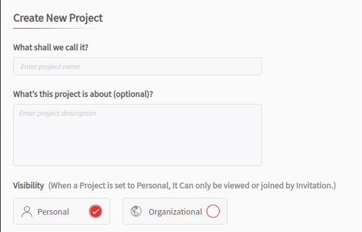The width and height of the screenshot is (362, 232).
Task: Click the 'Enter project name' placeholder text
Action: tap(50, 67)
